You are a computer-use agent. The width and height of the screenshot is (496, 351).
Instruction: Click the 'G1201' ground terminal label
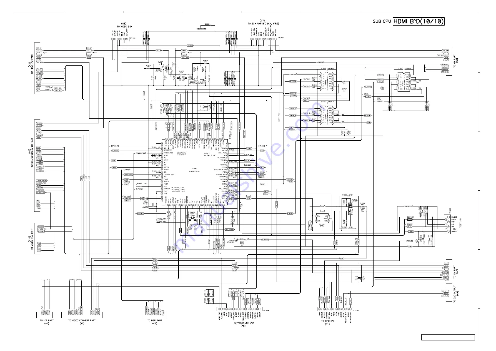[207, 24]
